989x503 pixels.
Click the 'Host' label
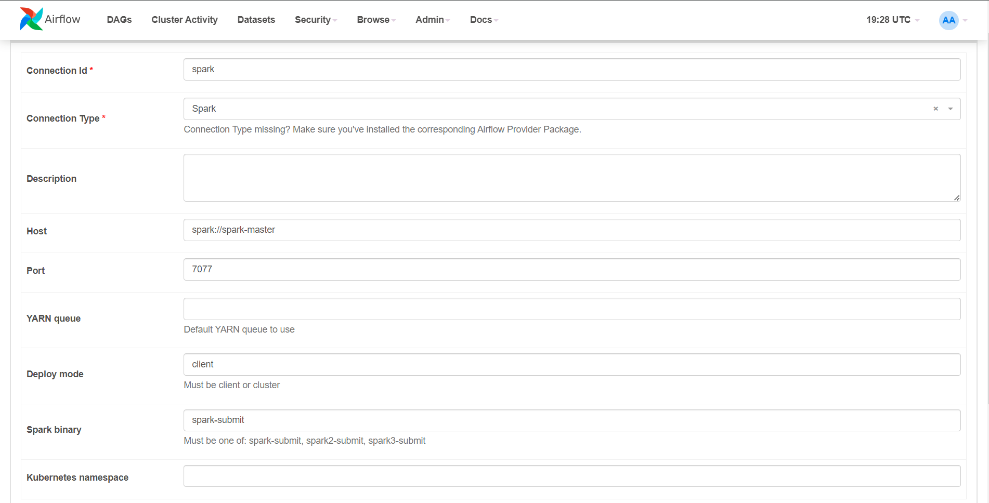point(36,231)
